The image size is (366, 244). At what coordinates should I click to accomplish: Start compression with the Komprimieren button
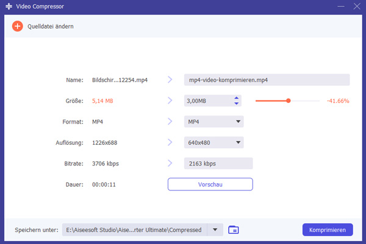328,229
